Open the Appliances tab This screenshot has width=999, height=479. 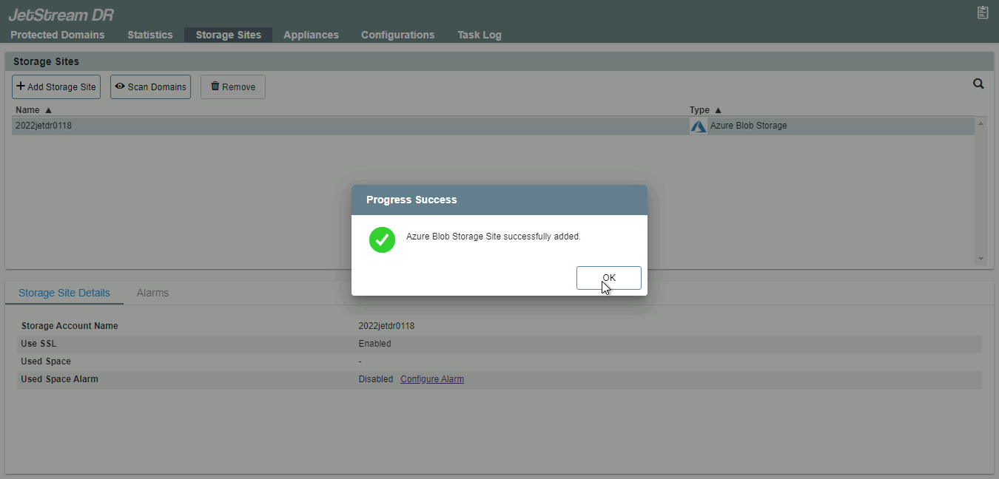(x=311, y=35)
